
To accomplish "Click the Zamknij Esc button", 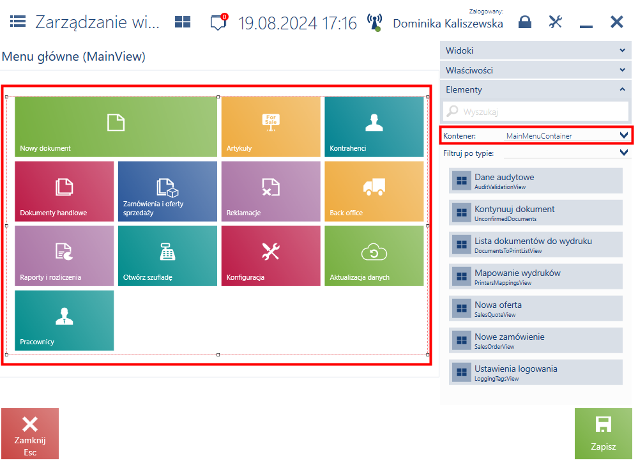I will pos(30,434).
